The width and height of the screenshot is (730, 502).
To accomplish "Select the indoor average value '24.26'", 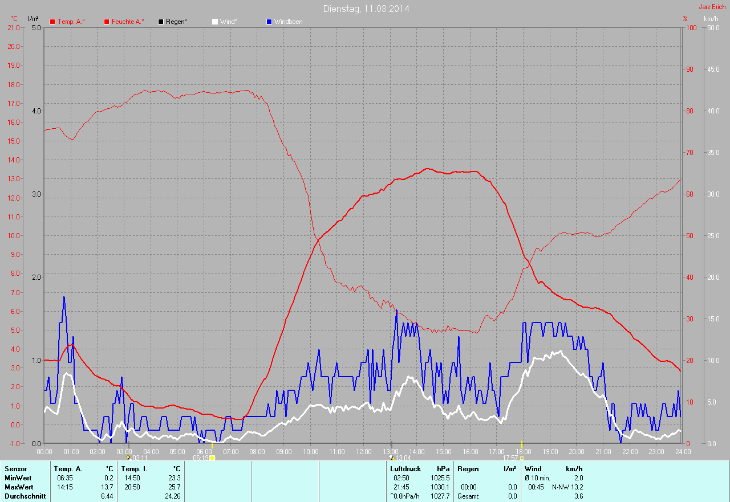I will pyautogui.click(x=172, y=496).
